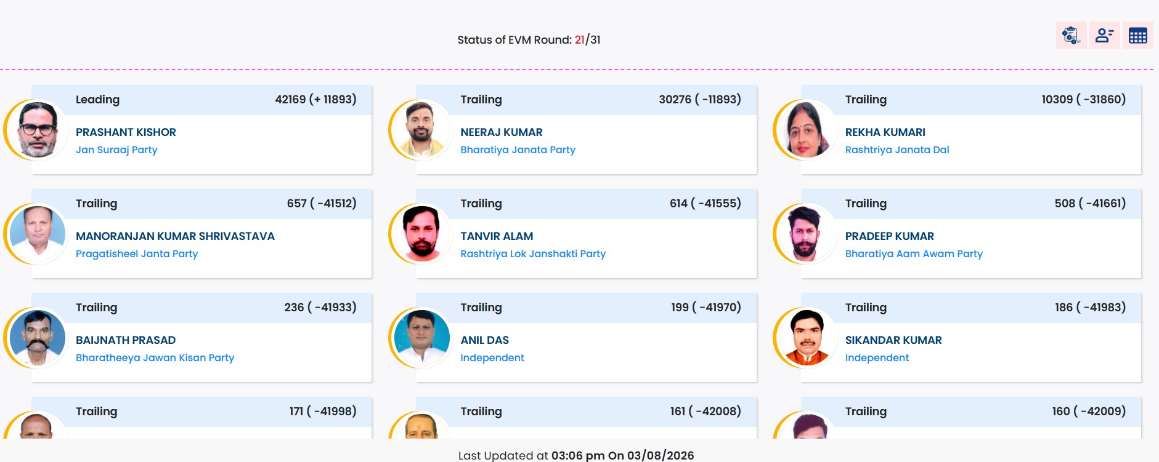This screenshot has width=1159, height=462.
Task: Click the Rashtriya Lok Janshakti Party label
Action: point(533,253)
